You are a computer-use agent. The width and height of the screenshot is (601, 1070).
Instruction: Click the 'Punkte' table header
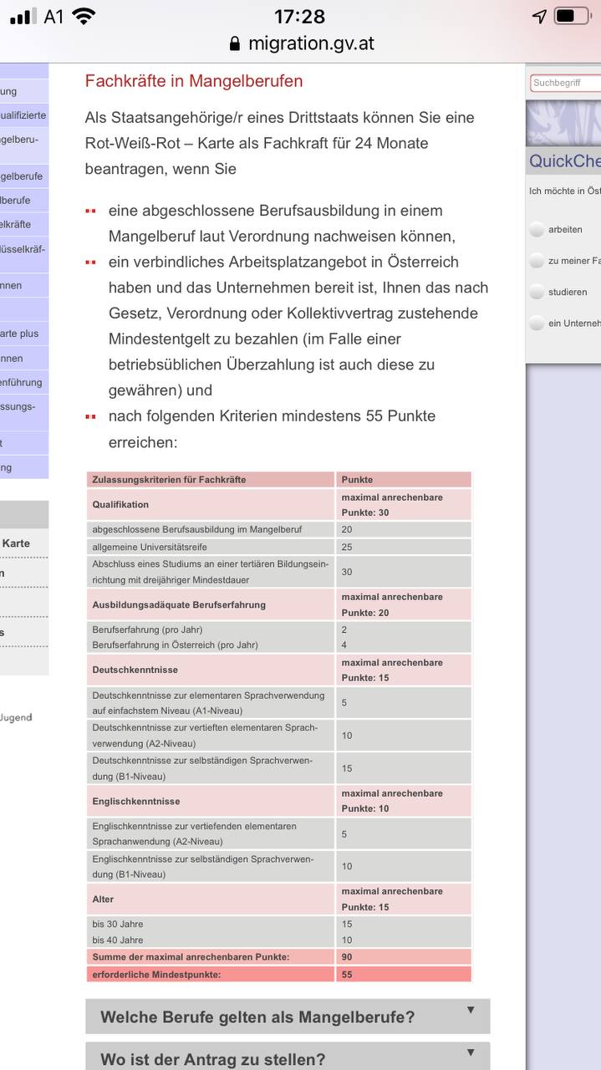[405, 480]
